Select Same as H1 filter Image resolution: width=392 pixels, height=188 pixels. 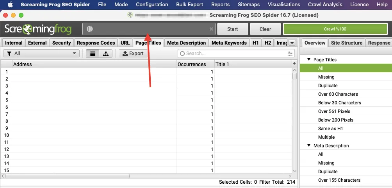click(330, 129)
